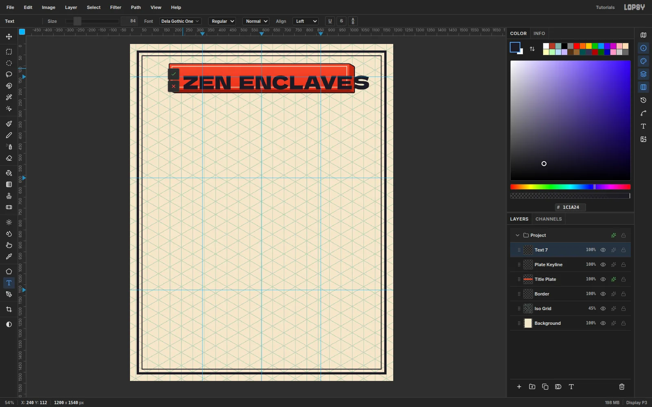Click the 54% zoom level in status bar
The width and height of the screenshot is (652, 407).
click(9, 403)
